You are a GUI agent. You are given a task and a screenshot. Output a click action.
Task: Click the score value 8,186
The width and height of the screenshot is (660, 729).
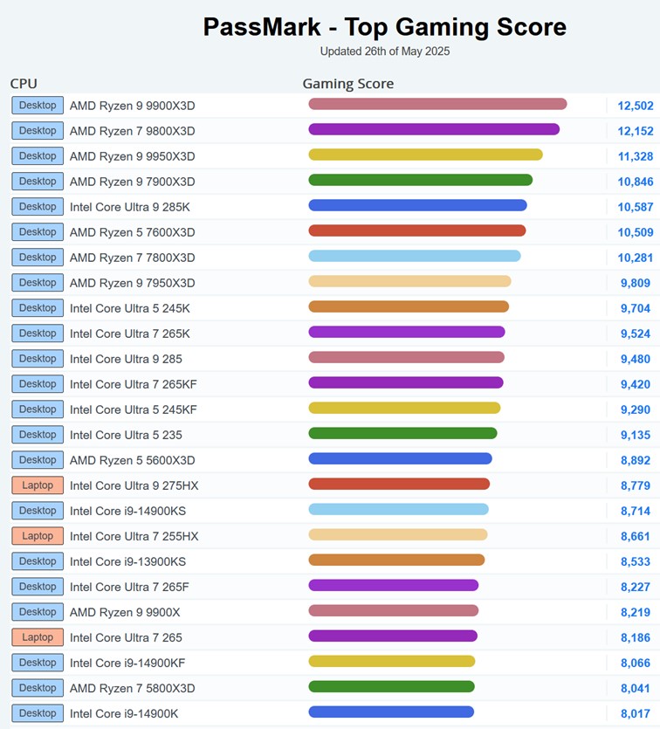(636, 638)
